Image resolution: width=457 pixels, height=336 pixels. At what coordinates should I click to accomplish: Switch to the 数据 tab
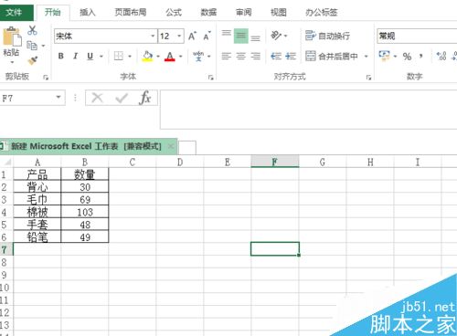click(x=208, y=12)
